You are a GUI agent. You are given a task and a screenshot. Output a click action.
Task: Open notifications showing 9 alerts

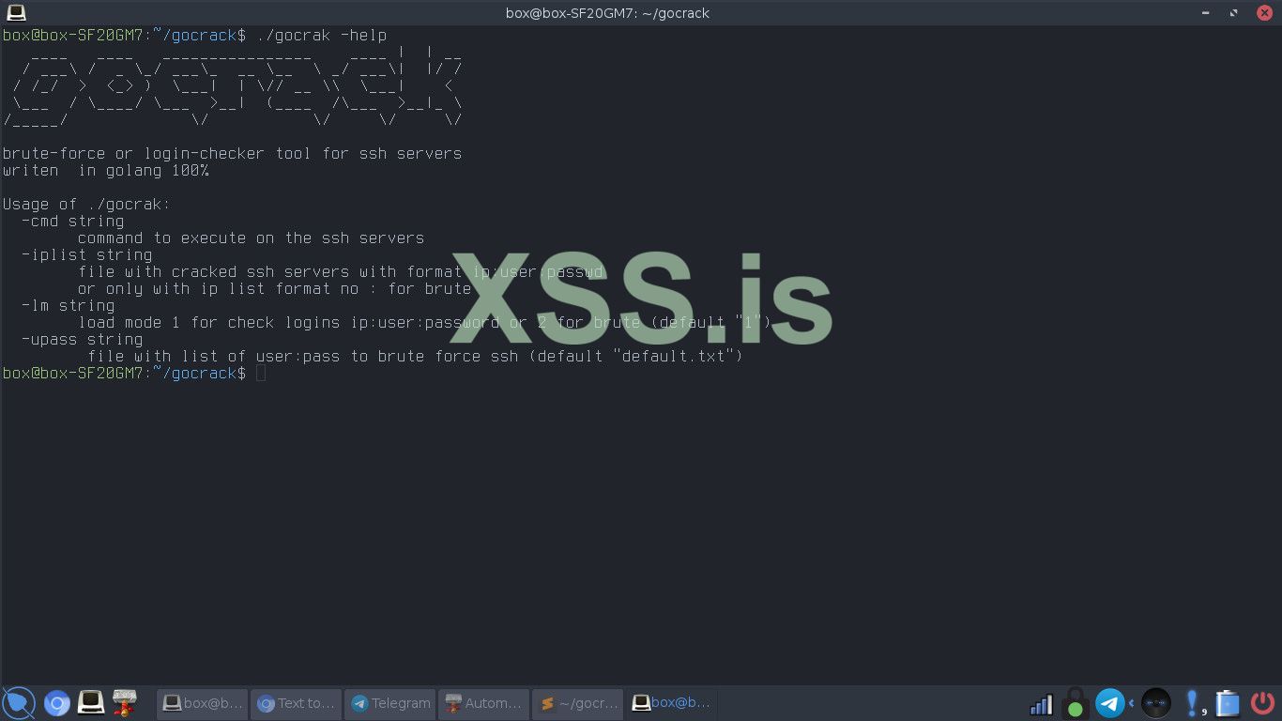point(1194,703)
